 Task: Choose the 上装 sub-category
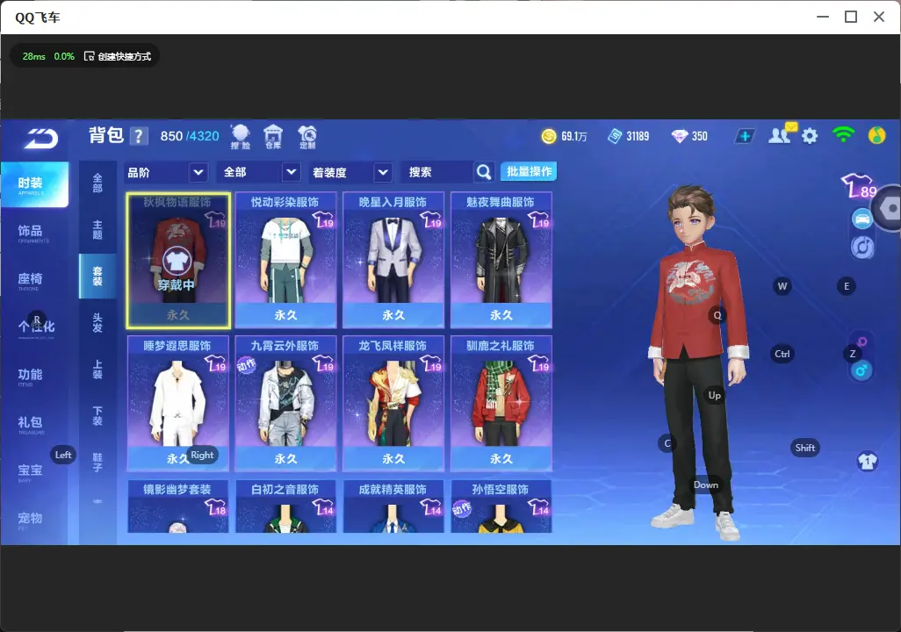point(97,370)
